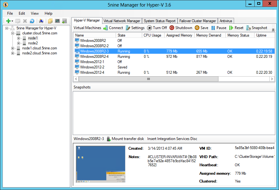Select cluster.cloud.5nine.com in tree
Viewport: 279px width, 190px height.
40,33
